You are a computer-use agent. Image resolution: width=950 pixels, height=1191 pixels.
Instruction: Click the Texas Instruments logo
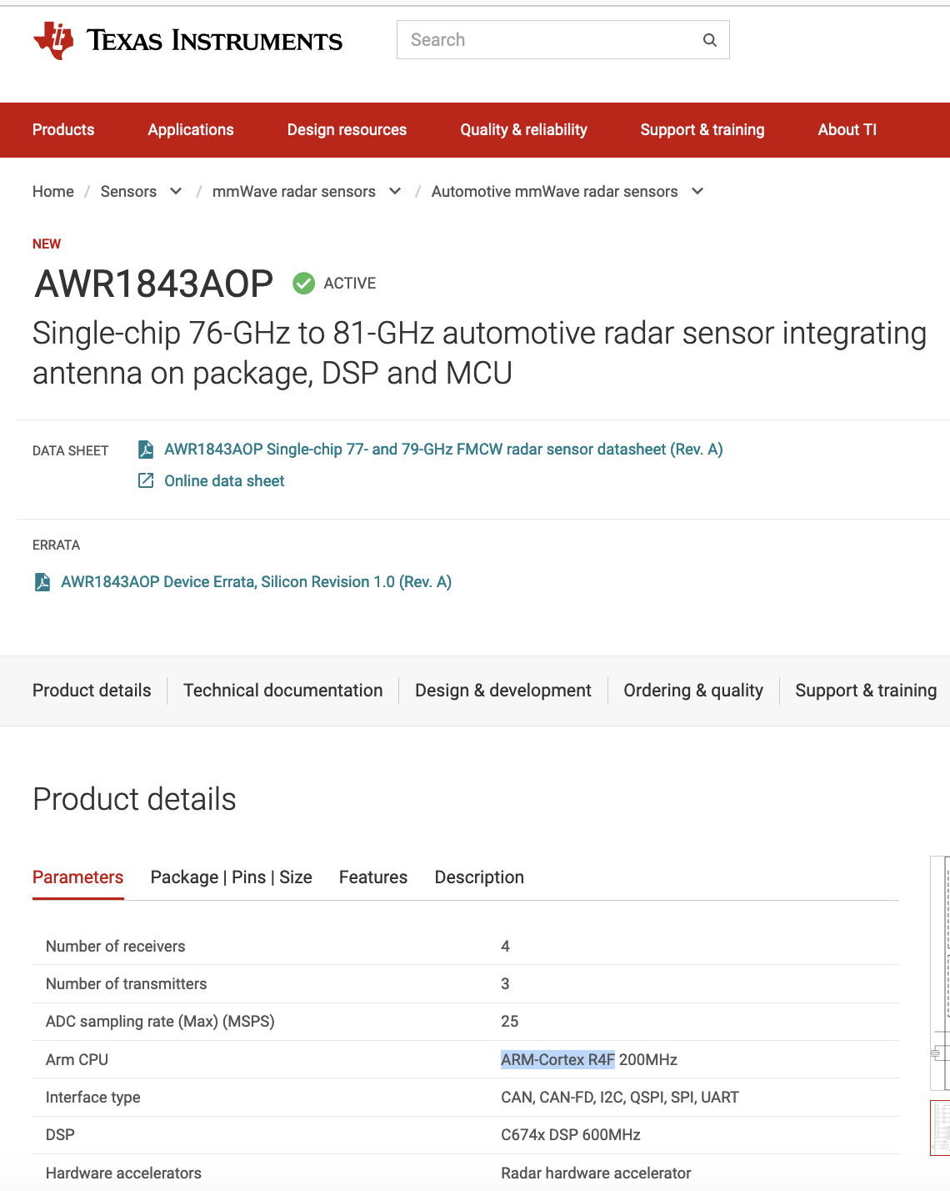[x=187, y=40]
